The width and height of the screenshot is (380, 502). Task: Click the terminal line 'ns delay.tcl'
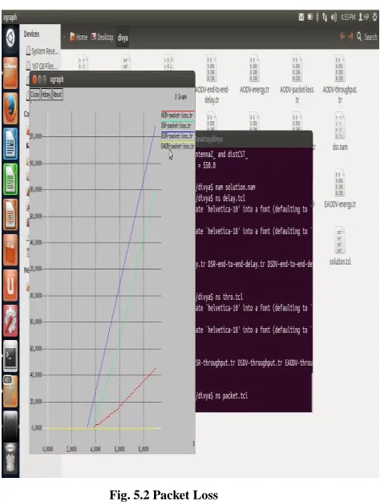coord(220,198)
